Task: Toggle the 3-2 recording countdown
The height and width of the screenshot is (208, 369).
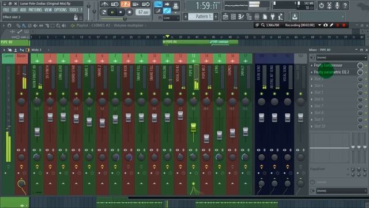Action: click(x=126, y=4)
